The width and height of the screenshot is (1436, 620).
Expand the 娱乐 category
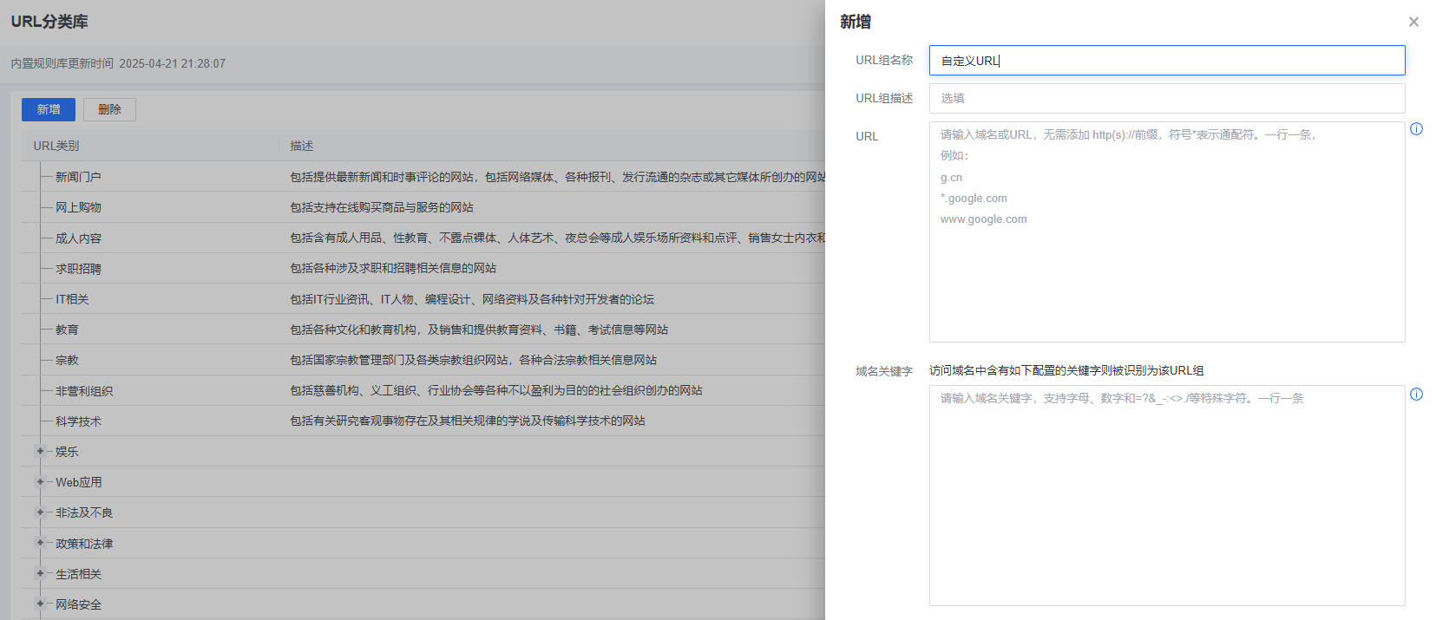click(x=40, y=451)
